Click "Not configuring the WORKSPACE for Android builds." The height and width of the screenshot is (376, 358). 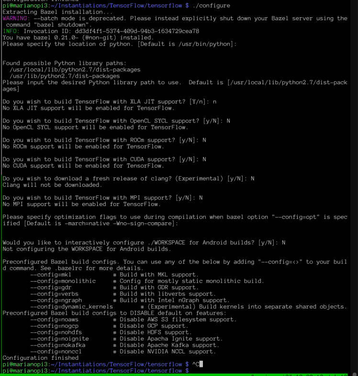(87, 249)
